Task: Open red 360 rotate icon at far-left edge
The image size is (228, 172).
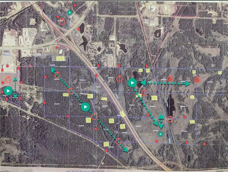Action: click(8, 80)
